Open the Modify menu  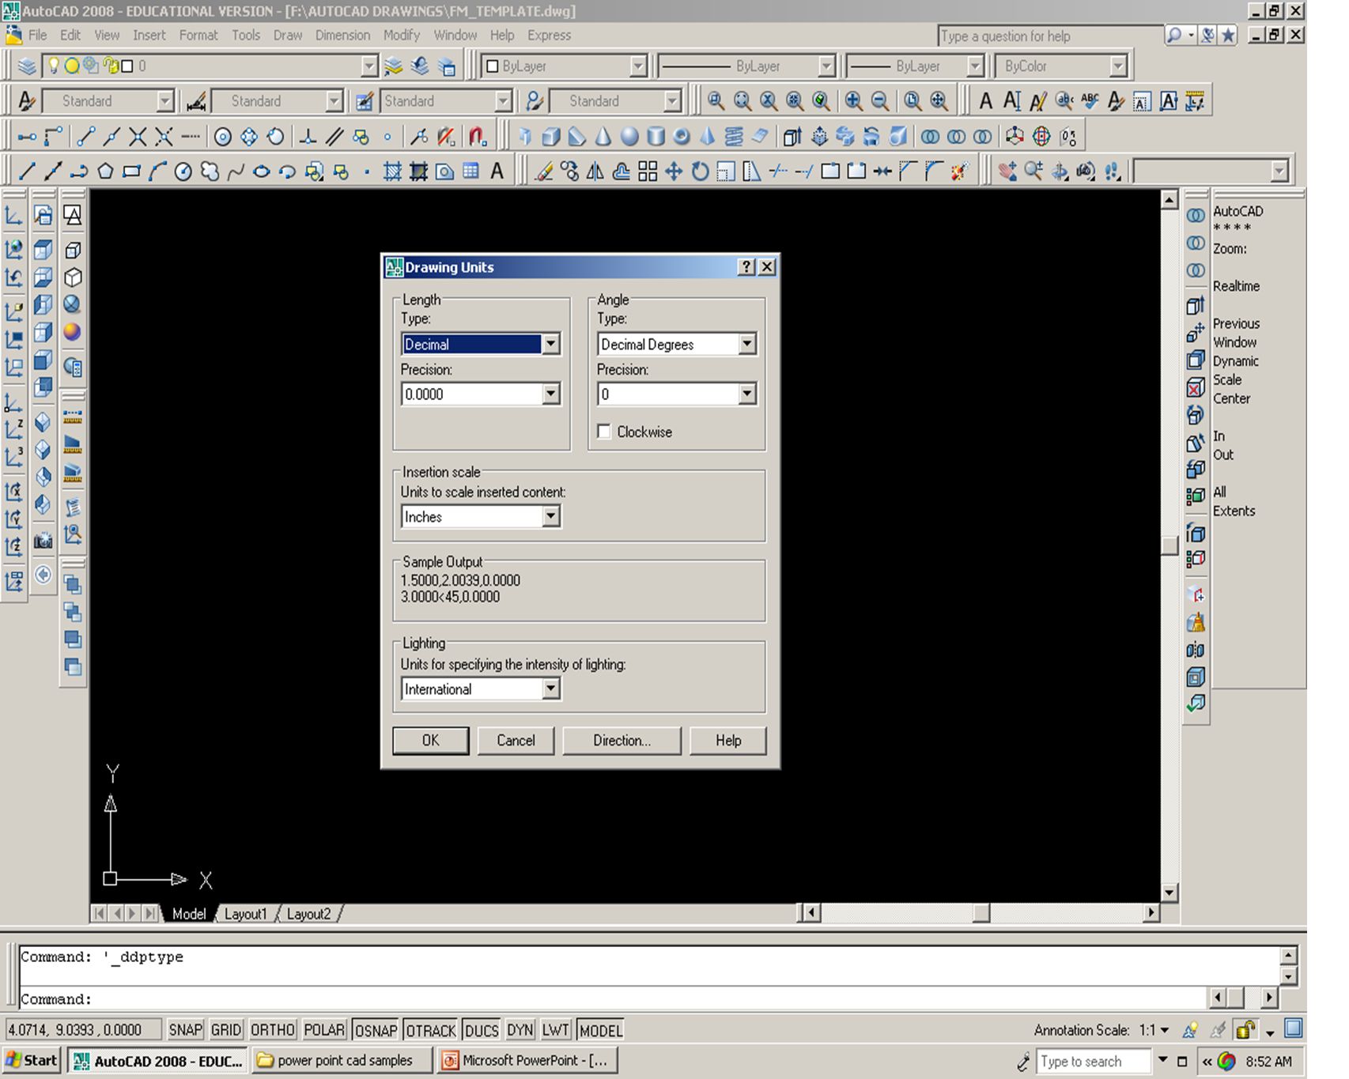pyautogui.click(x=402, y=35)
